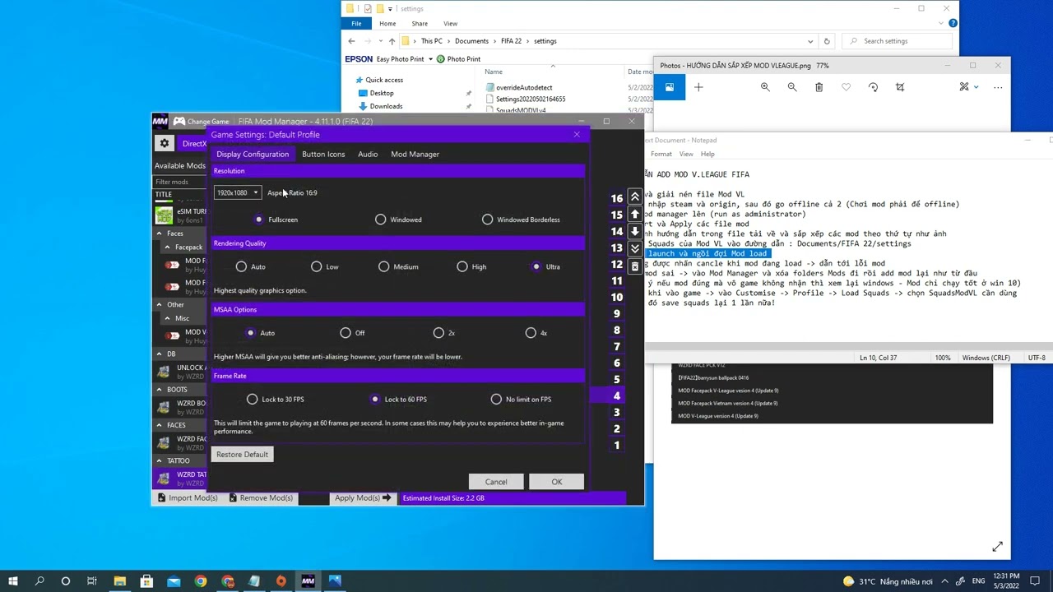The width and height of the screenshot is (1053, 592).
Task: Select Windowed Borderless mode
Action: coord(521,220)
